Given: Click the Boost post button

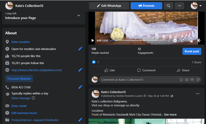Looking at the screenshot, I should (x=192, y=51).
